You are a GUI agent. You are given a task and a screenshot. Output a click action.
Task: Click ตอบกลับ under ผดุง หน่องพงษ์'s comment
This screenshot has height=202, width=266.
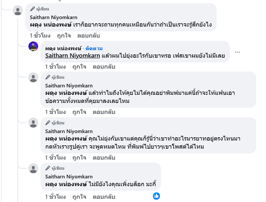(104, 67)
